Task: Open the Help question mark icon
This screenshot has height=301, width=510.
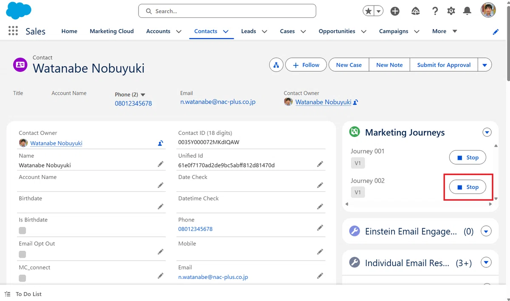Action: point(434,11)
